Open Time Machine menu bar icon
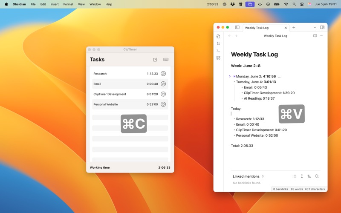 pos(260,4)
